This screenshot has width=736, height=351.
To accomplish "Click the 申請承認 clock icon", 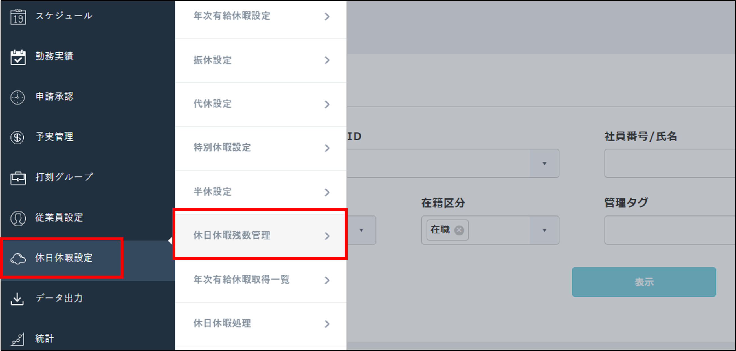I will click(x=18, y=97).
